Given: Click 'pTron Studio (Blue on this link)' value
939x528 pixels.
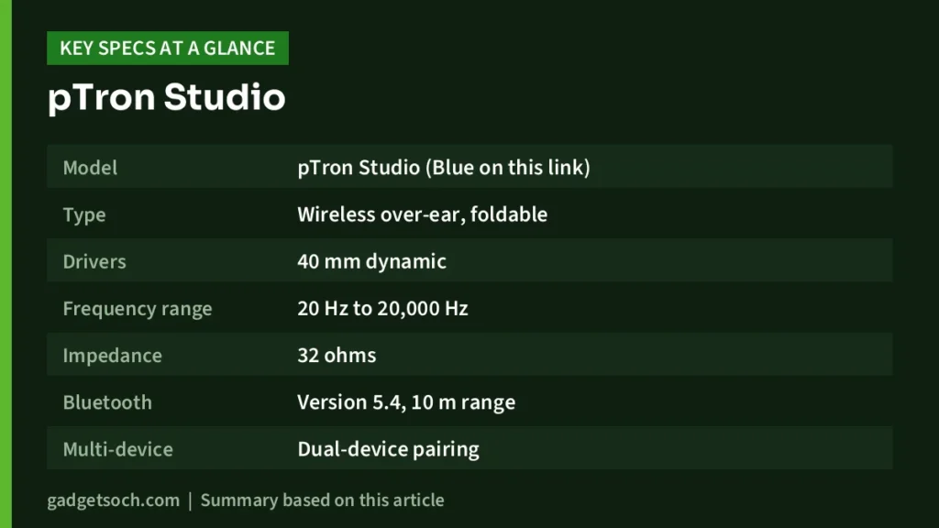Looking at the screenshot, I should tap(444, 167).
